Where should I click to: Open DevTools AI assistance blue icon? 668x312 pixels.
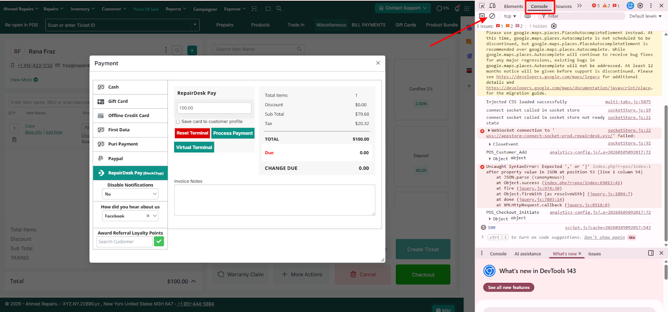(x=630, y=5)
